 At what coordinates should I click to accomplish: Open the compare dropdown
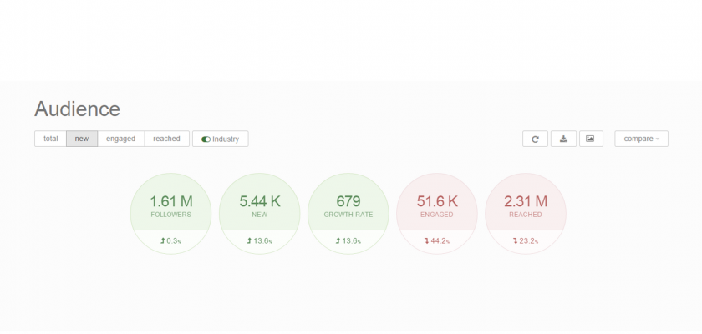(641, 139)
